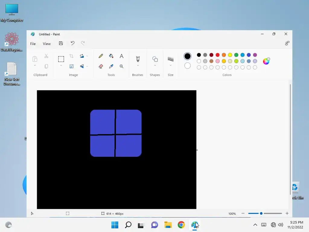Expand the Brushes dropdown arrow

click(x=138, y=66)
